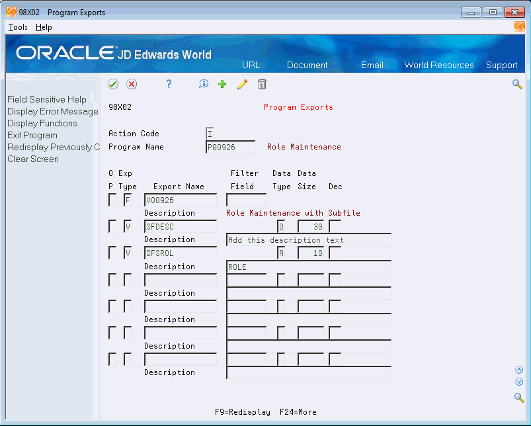Open World Resources link
Image resolution: width=531 pixels, height=426 pixels.
[x=439, y=65]
